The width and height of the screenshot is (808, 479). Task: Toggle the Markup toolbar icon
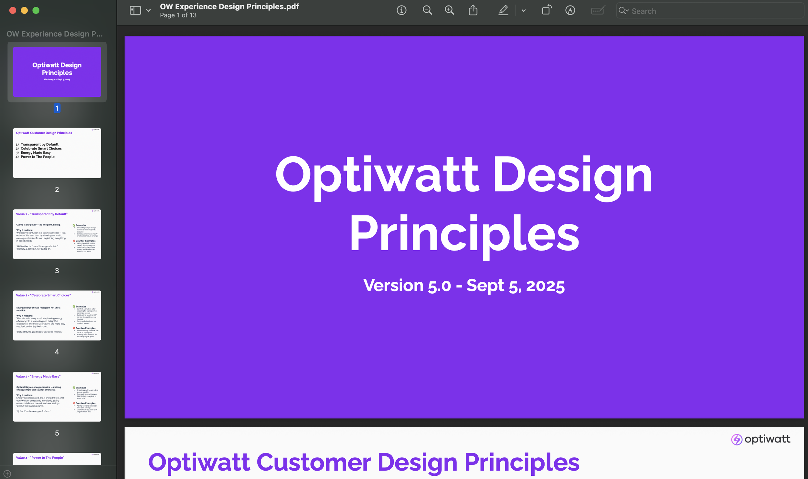pyautogui.click(x=570, y=10)
